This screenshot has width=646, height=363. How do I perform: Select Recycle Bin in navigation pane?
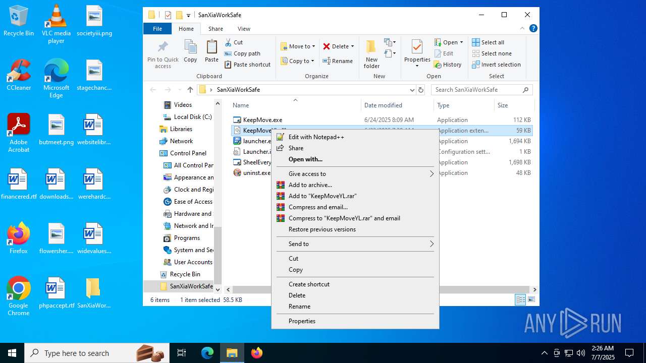click(185, 274)
